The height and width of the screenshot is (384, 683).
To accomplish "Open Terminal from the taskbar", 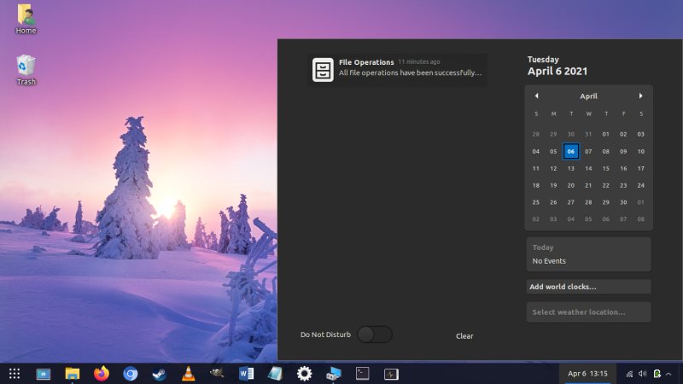I will click(362, 374).
